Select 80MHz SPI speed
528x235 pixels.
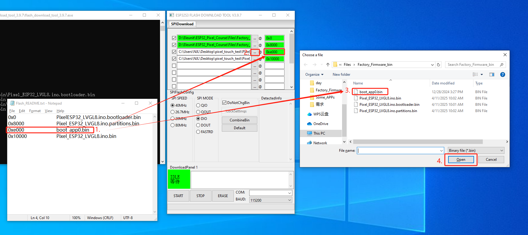tap(173, 125)
